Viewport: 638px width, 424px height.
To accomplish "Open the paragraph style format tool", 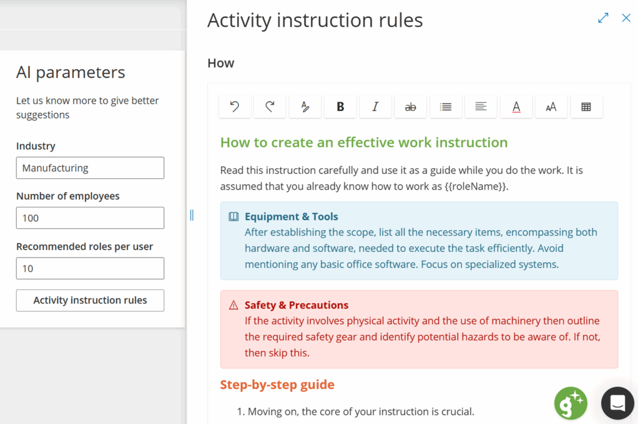I will point(305,107).
